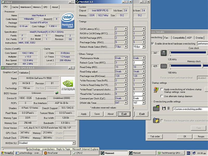Click Apply button in front MemSet
This screenshot has height=156, width=208.
84,114
